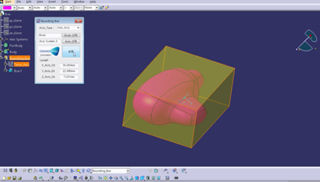Select the Pan view tool
Viewport: 320px width, 182px height.
coord(111,178)
